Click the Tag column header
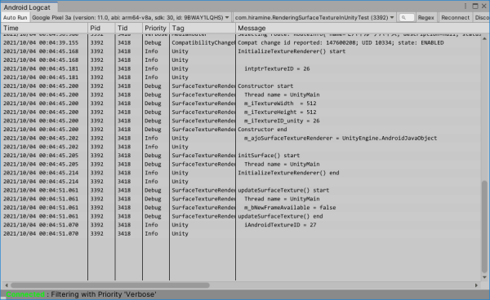Viewport: 490px width, 300px height. [x=203, y=28]
